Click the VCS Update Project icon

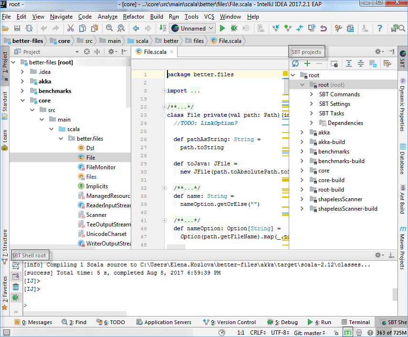point(276,28)
